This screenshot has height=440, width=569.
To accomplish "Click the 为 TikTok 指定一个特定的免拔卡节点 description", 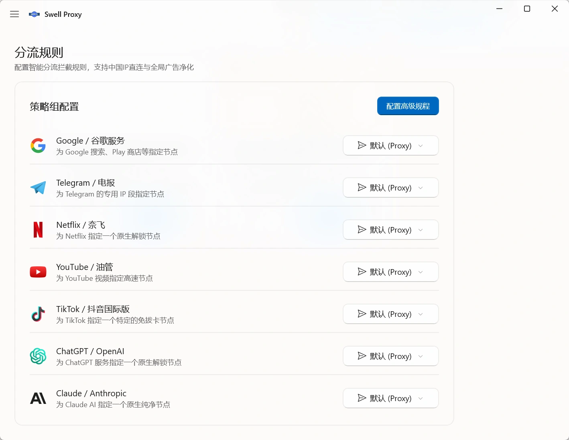I will coord(115,320).
